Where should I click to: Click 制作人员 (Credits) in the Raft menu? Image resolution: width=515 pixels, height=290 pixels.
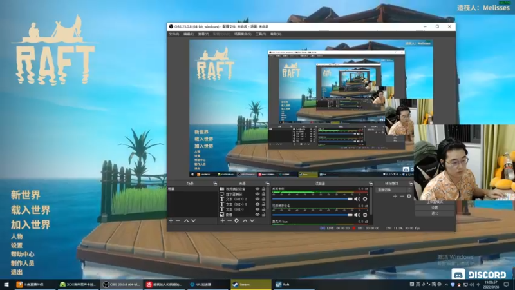23,263
